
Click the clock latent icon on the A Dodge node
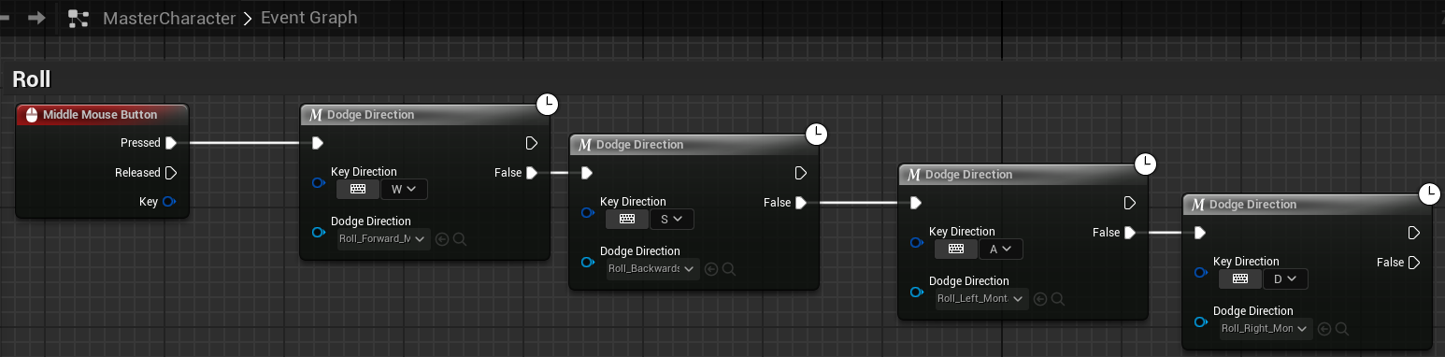(1146, 164)
